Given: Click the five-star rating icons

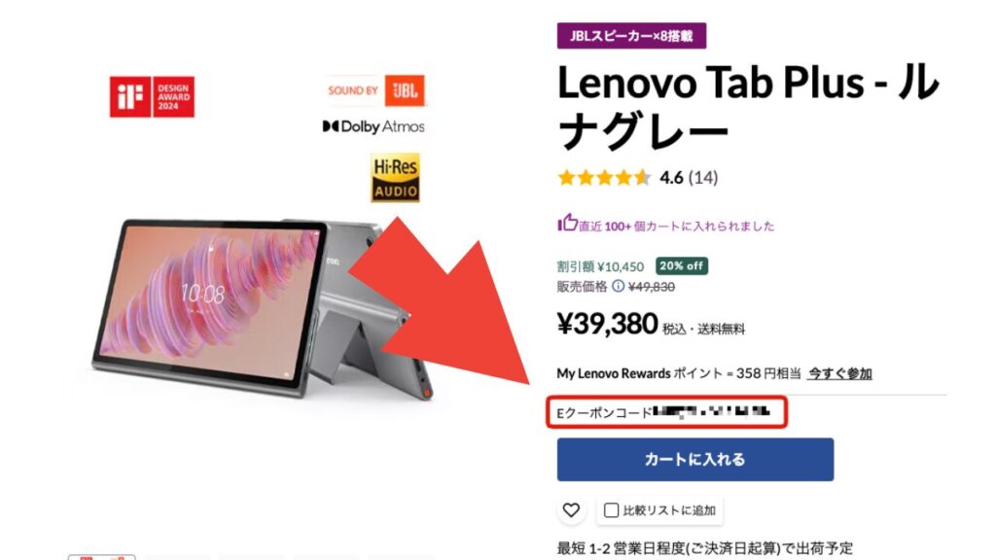Looking at the screenshot, I should (x=604, y=178).
